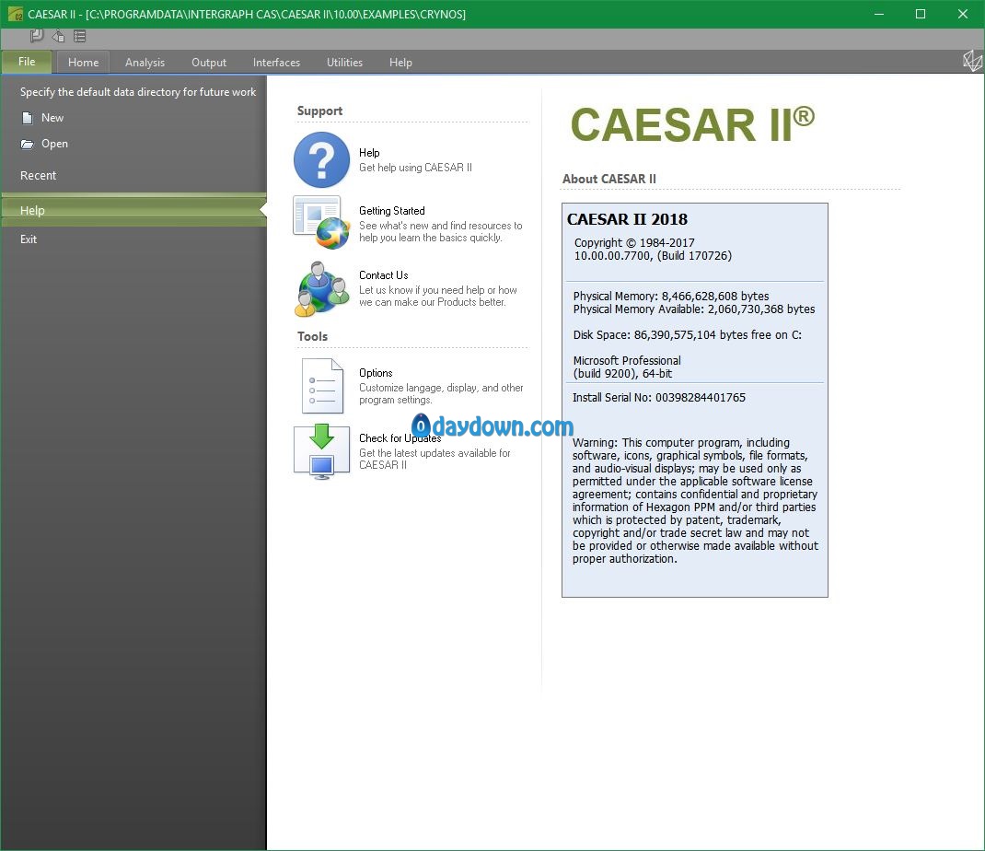The width and height of the screenshot is (985, 851).
Task: Click the 'Getting Started' link title
Action: [392, 211]
